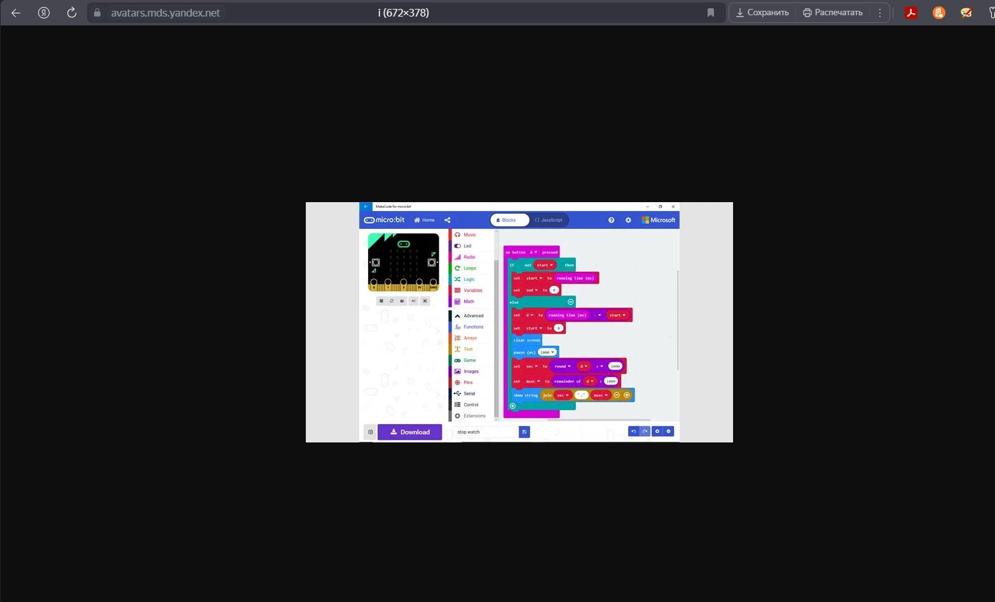Mute the simulator audio
995x602 pixels.
click(x=414, y=301)
